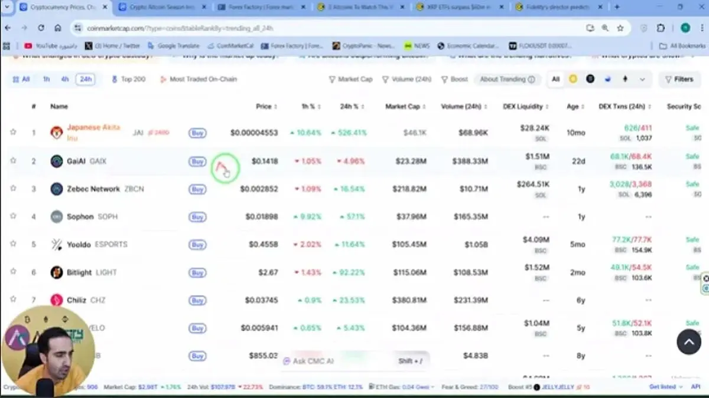Filter by Ethereum chain icon
Viewport: 709px width, 398px height.
pos(625,79)
